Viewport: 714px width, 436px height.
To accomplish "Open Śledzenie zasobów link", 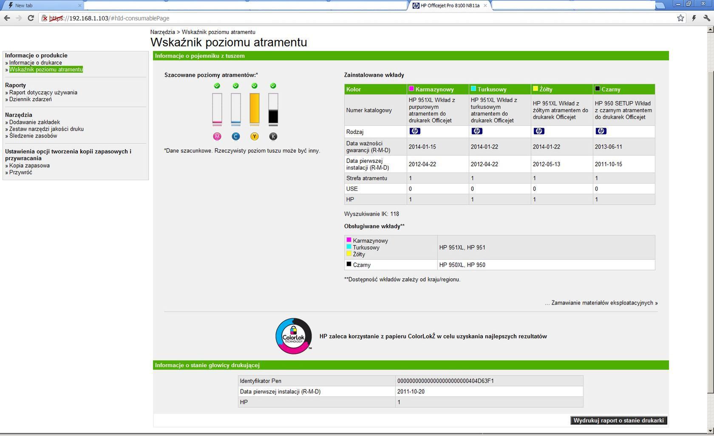I will 33,136.
